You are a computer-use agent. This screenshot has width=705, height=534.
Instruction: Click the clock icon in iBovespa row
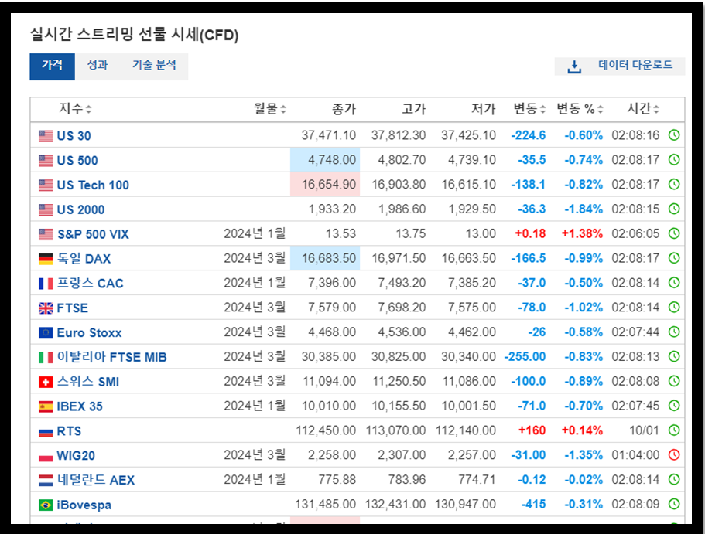(674, 504)
